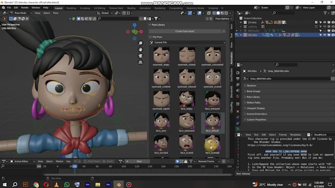Toggle X-ray display icon

[x=209, y=13]
